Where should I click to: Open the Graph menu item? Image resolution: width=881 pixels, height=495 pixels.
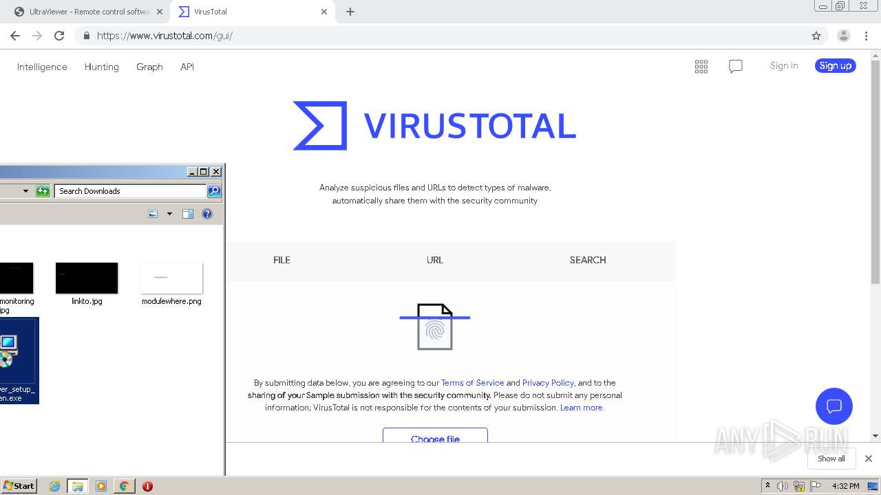(149, 67)
